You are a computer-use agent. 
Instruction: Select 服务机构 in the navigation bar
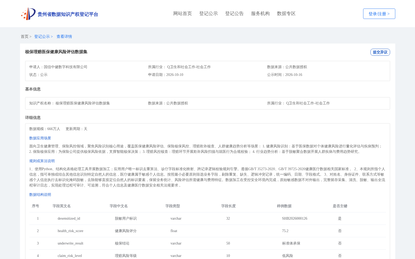click(x=260, y=13)
